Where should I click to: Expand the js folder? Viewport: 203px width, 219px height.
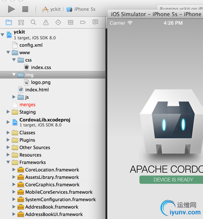[x=14, y=97]
